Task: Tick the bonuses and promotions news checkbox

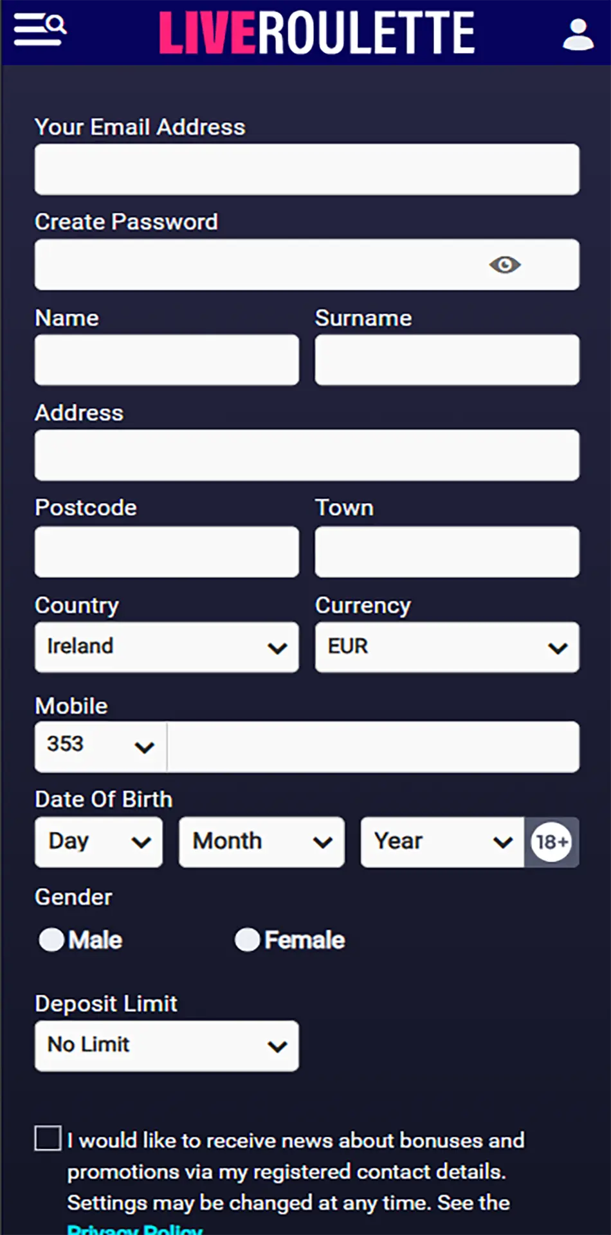Action: (x=48, y=1138)
